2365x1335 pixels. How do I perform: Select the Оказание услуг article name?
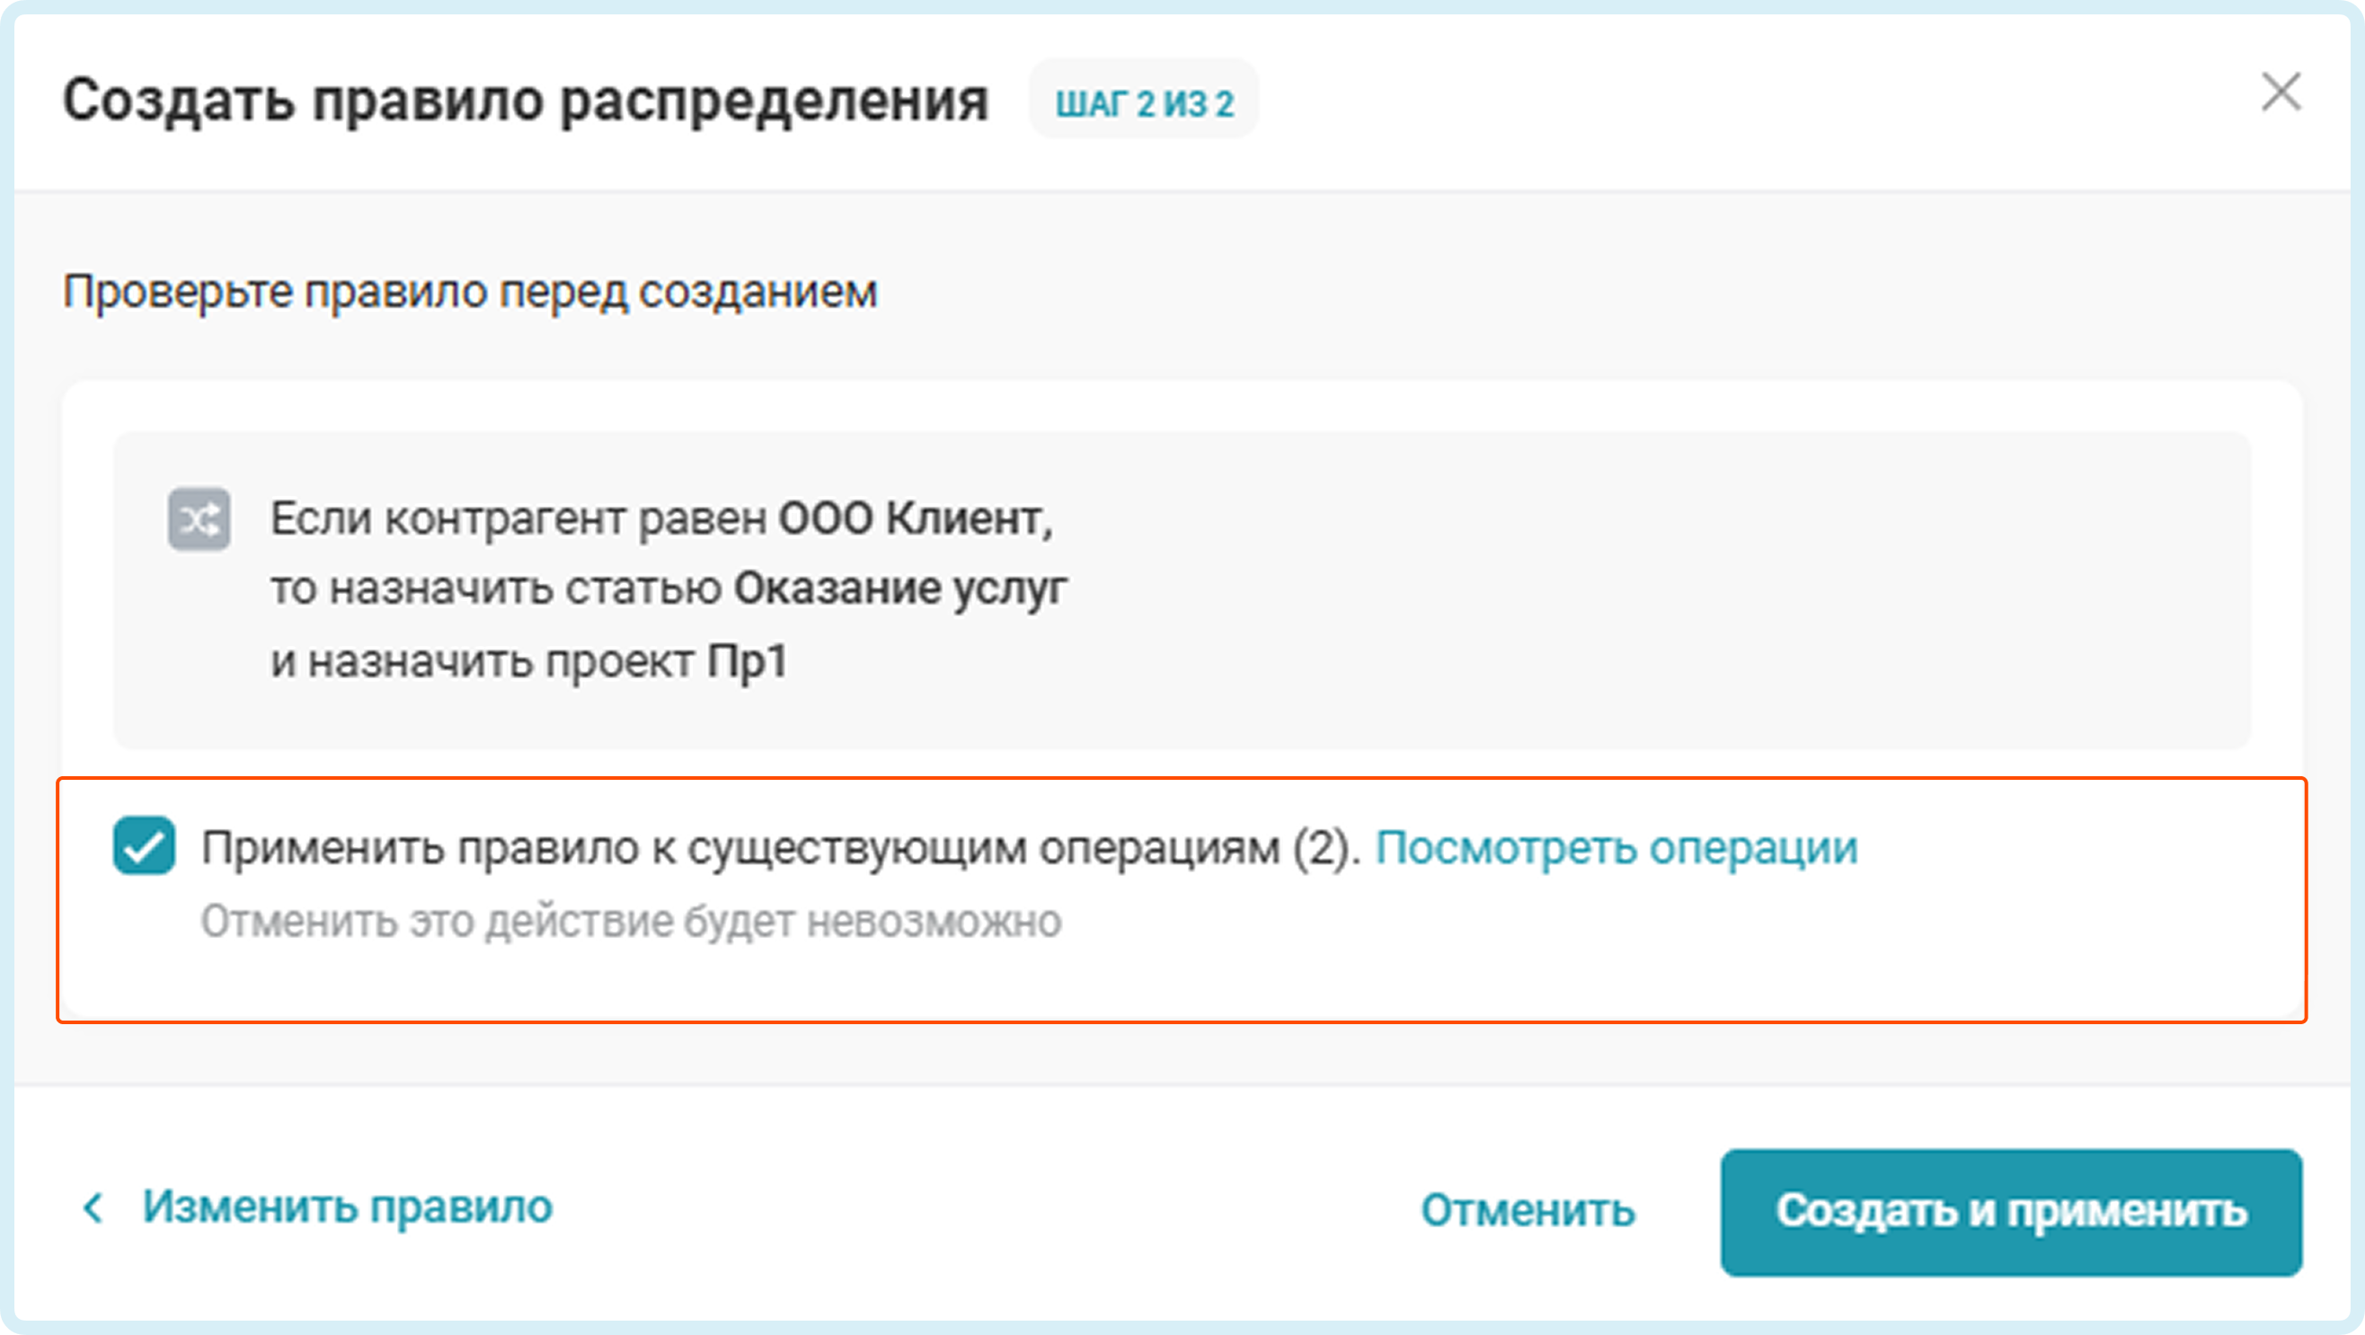pos(899,588)
